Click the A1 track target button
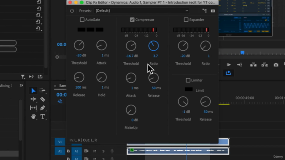Viewport: 285px width, 160px height. [76, 151]
